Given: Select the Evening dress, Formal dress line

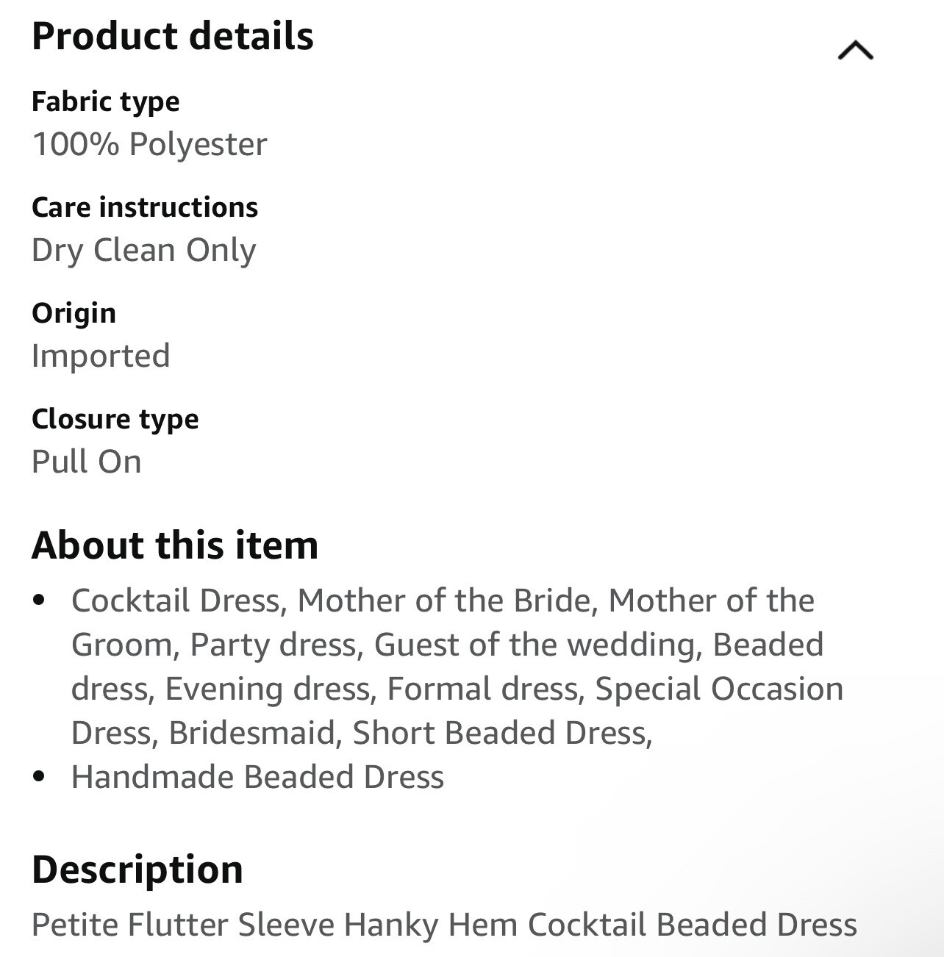Looking at the screenshot, I should (457, 689).
